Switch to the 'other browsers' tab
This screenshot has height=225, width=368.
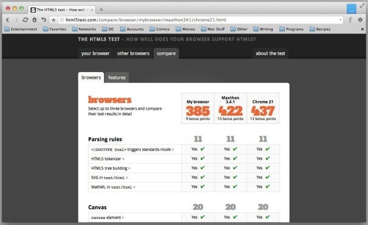coord(134,53)
